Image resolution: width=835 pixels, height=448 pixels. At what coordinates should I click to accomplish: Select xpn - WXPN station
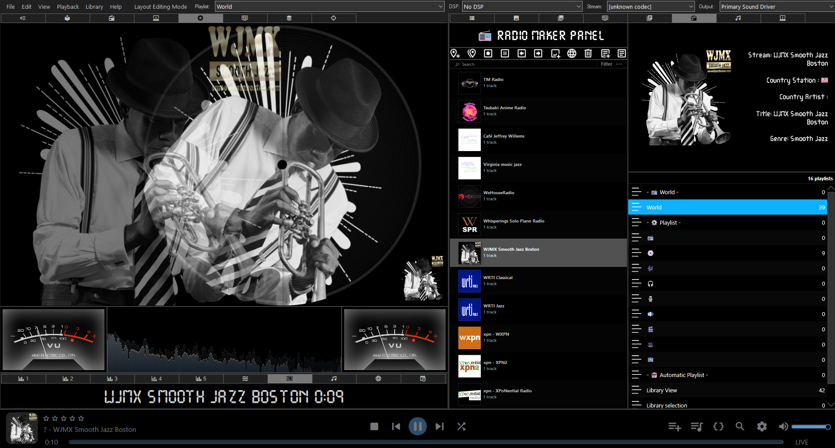pos(538,337)
